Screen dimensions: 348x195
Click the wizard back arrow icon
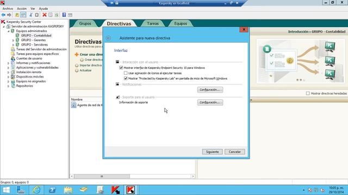[108, 38]
